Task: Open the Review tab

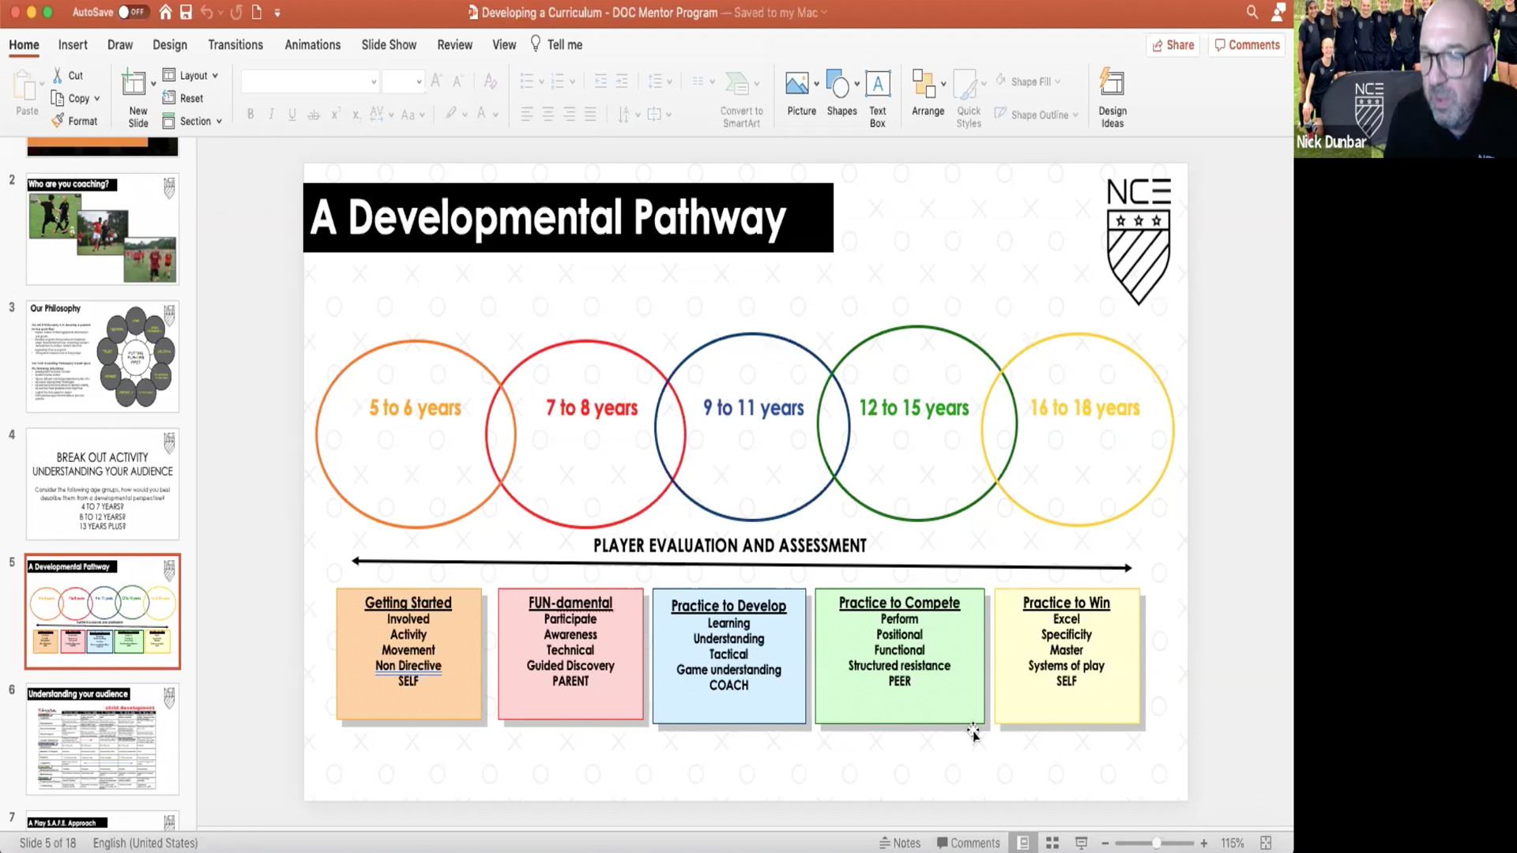Action: point(455,45)
